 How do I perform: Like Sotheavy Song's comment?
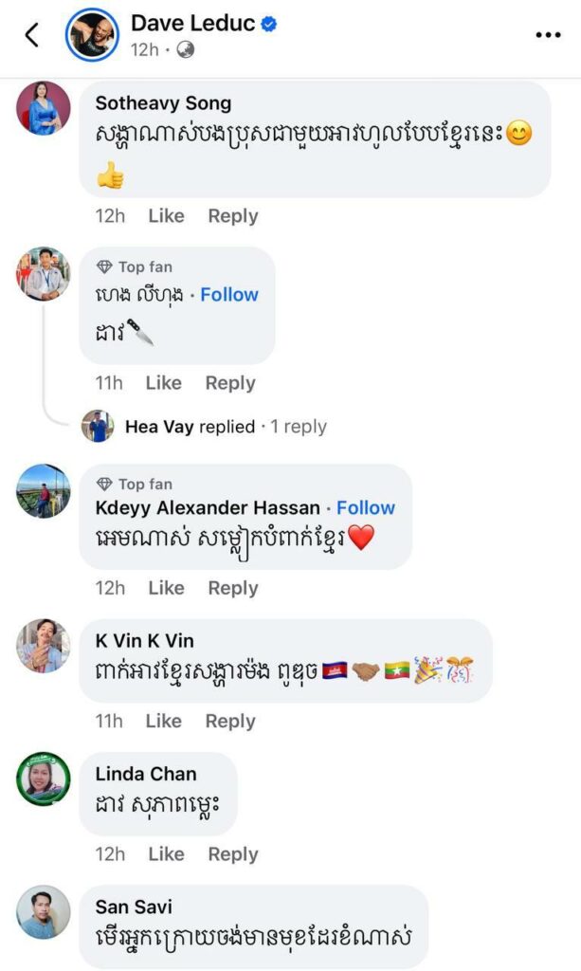click(166, 216)
